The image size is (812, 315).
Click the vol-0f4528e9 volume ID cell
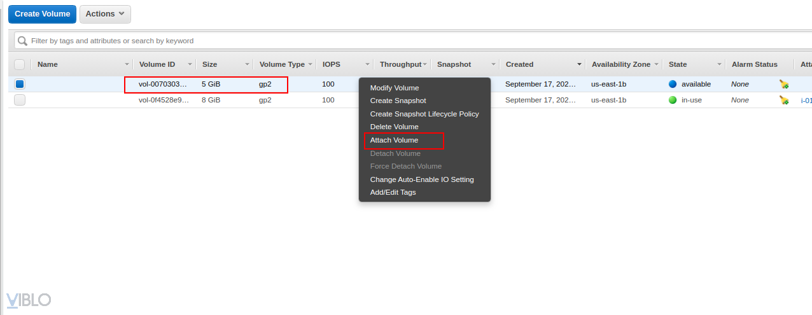click(x=164, y=100)
